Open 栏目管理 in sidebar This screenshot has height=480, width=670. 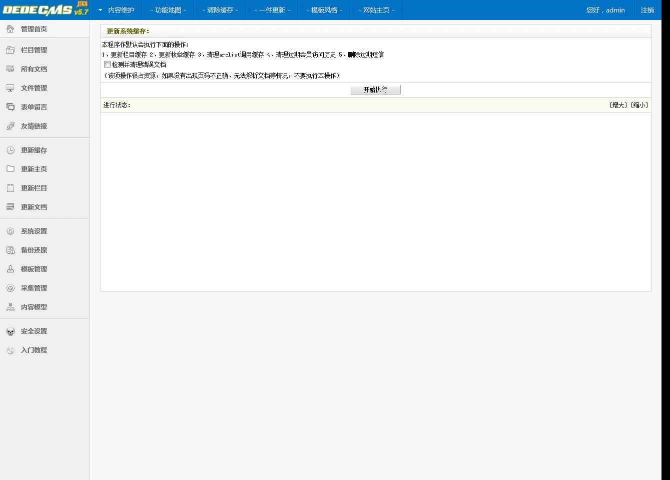pyautogui.click(x=34, y=50)
